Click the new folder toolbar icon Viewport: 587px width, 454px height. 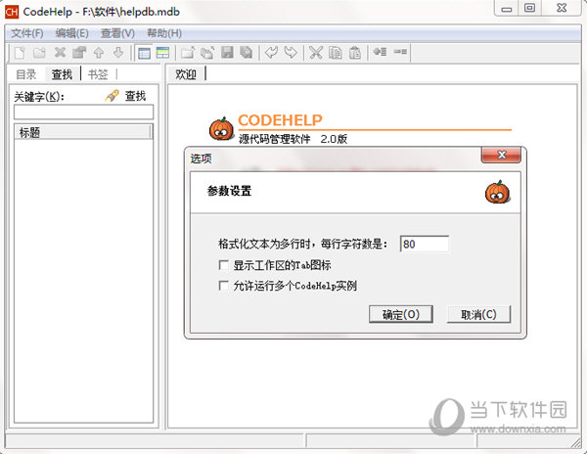(x=39, y=53)
